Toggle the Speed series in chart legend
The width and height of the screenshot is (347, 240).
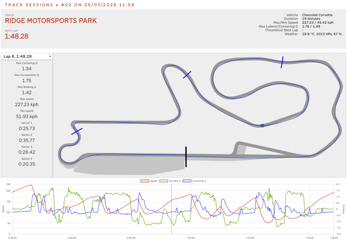click(x=149, y=181)
